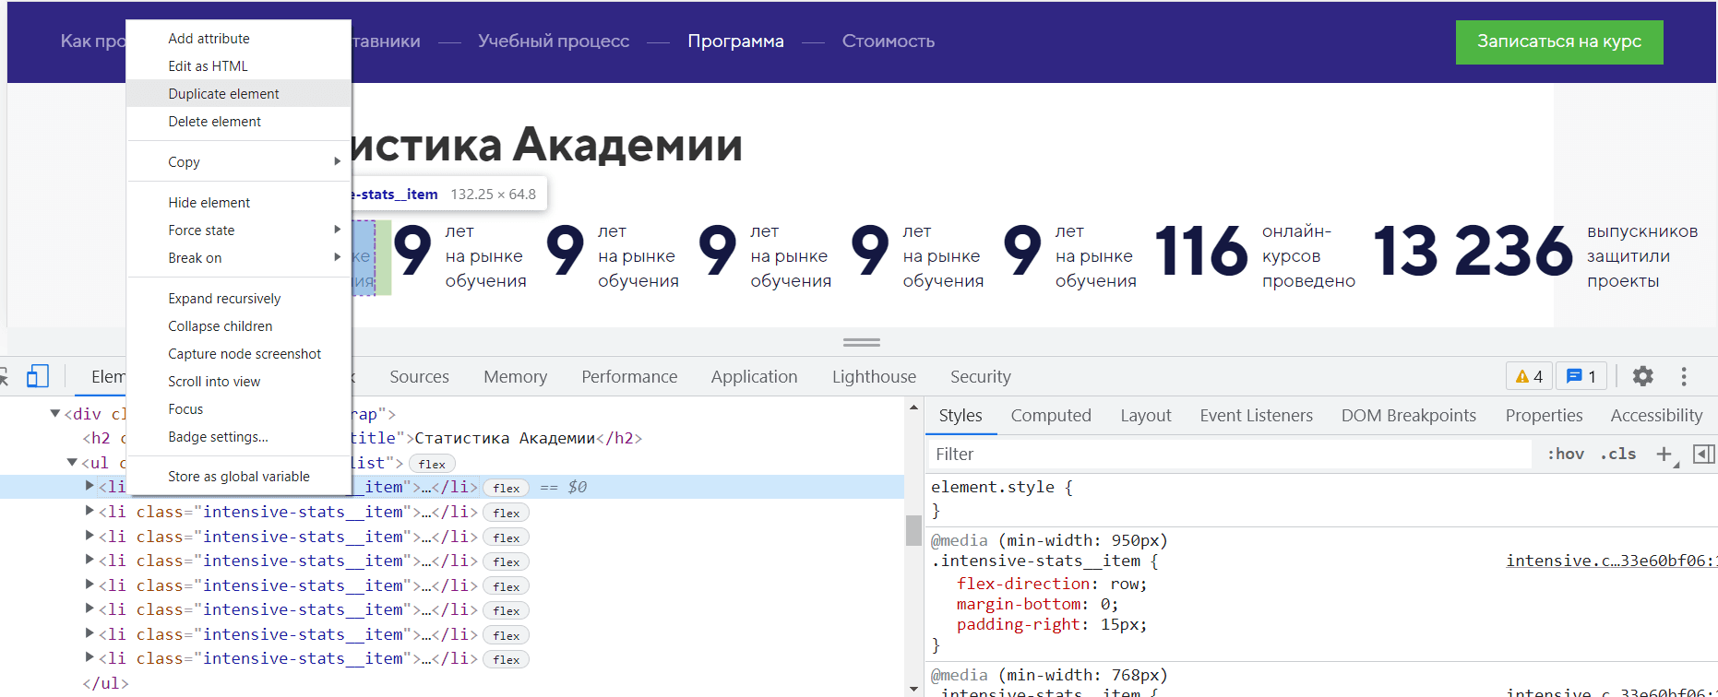Click the Elements panel vertical scrollbar thumb

(913, 530)
